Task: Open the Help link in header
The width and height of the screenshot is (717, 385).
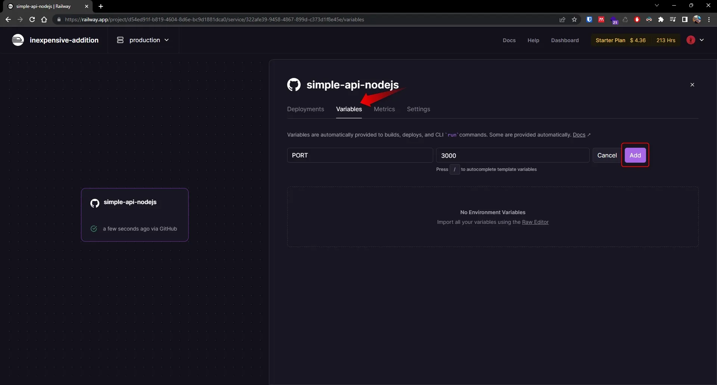Action: pyautogui.click(x=533, y=40)
